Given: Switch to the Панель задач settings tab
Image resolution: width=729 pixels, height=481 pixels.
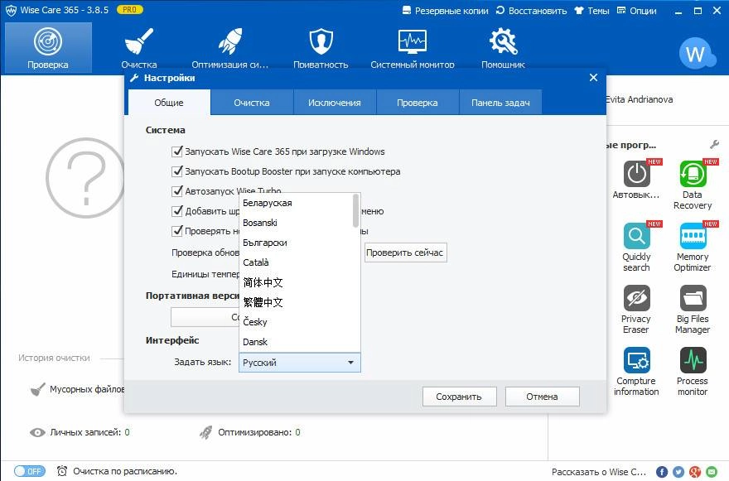Looking at the screenshot, I should pos(500,103).
